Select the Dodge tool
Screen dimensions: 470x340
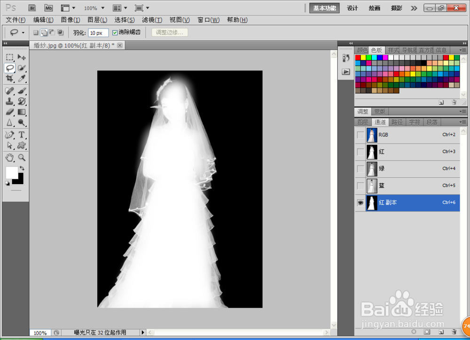[x=22, y=122]
